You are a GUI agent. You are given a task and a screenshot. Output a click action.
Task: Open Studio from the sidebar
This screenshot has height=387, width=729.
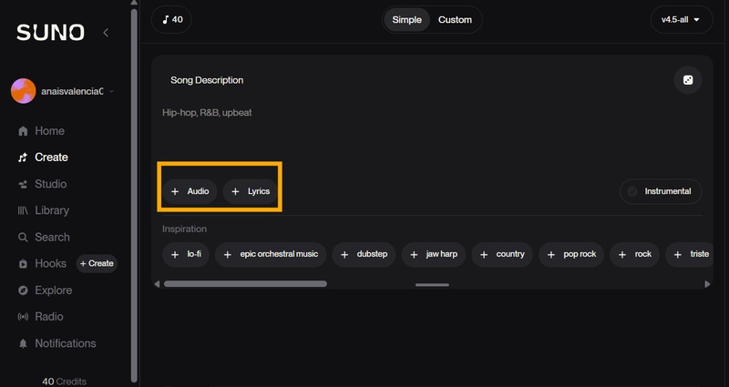pyautogui.click(x=50, y=184)
